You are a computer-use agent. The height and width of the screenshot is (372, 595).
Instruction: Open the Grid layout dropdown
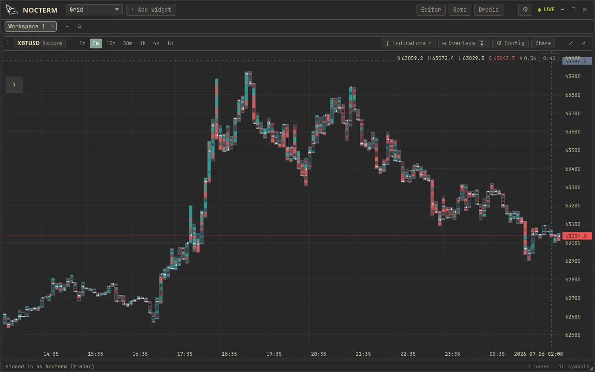(94, 10)
